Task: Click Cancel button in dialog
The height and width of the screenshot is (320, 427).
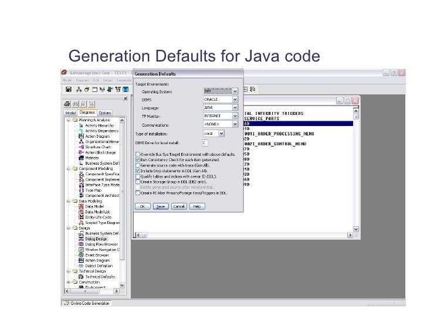Action: 179,206
